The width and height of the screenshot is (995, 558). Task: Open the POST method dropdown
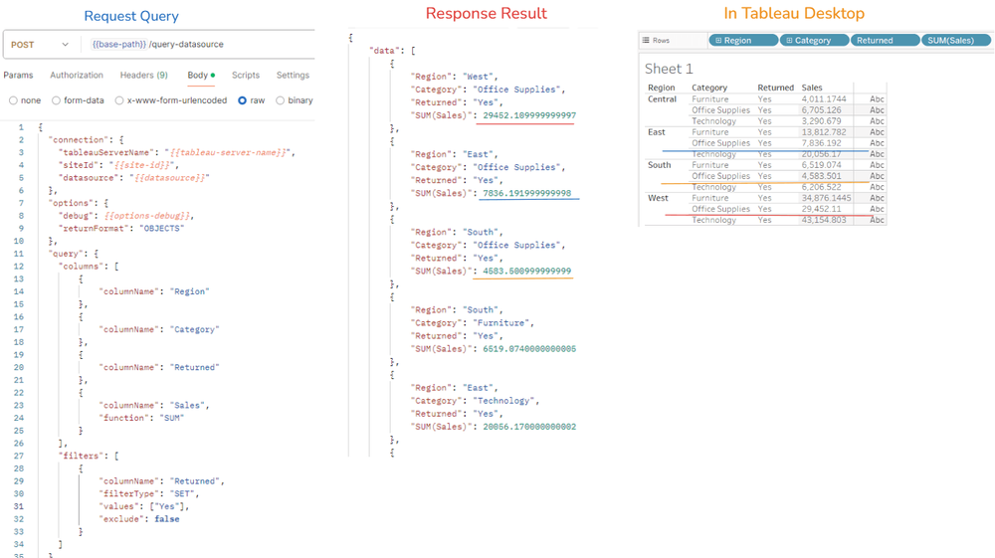pyautogui.click(x=40, y=45)
